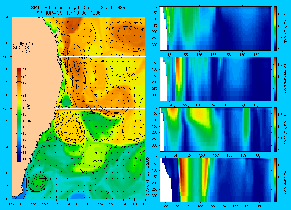Click the '-36' latitude label on the map axis

[5, 173]
